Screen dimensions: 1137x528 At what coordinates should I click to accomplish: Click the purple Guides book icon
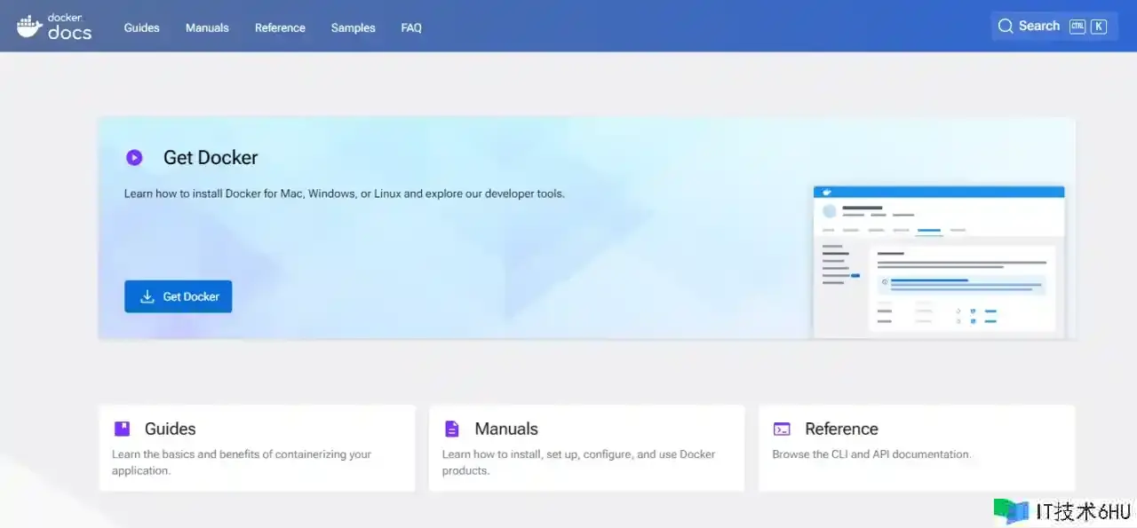coord(123,429)
